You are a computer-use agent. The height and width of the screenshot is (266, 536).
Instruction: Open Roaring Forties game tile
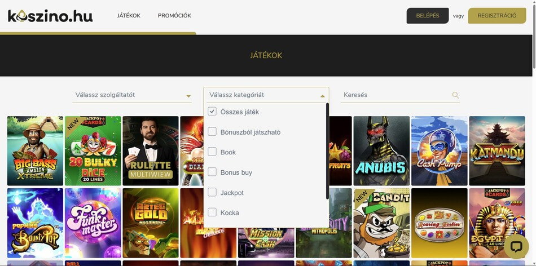(x=440, y=223)
